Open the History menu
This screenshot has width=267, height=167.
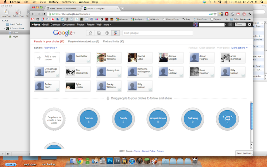(x=53, y=2)
